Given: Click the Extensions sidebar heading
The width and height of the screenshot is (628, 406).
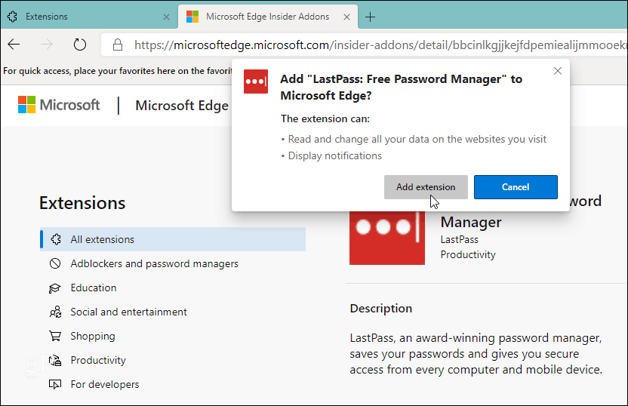Looking at the screenshot, I should pyautogui.click(x=82, y=203).
